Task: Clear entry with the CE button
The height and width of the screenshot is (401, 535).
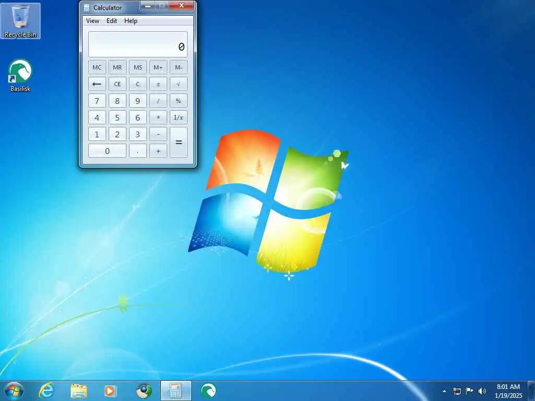Action: point(118,84)
